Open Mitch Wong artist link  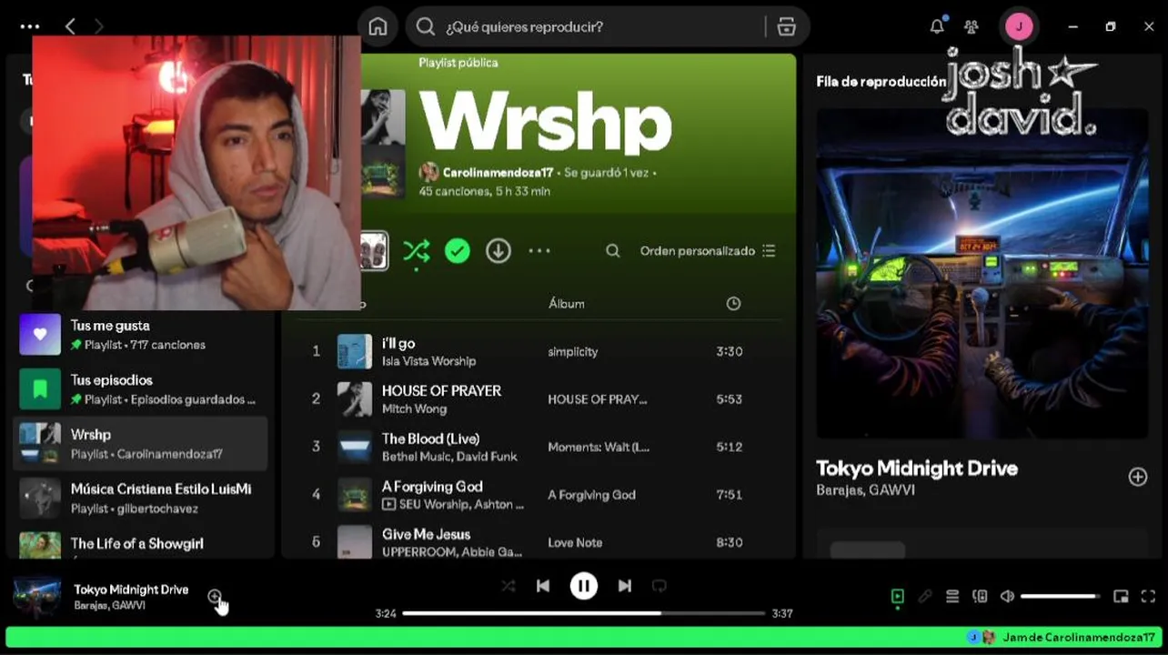[x=414, y=408]
